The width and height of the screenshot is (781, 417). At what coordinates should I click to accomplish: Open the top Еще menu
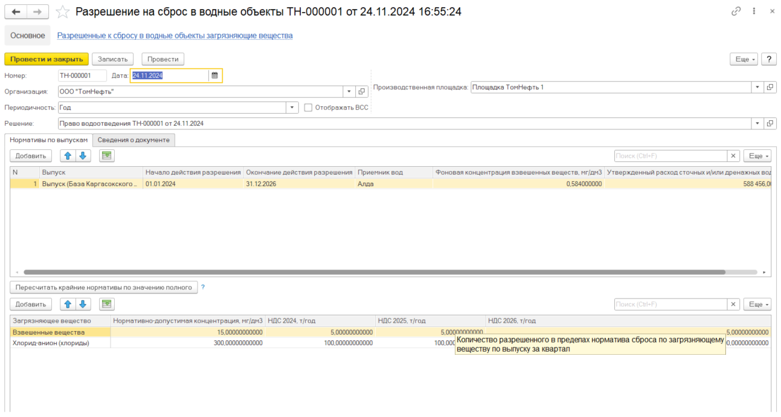pos(743,59)
